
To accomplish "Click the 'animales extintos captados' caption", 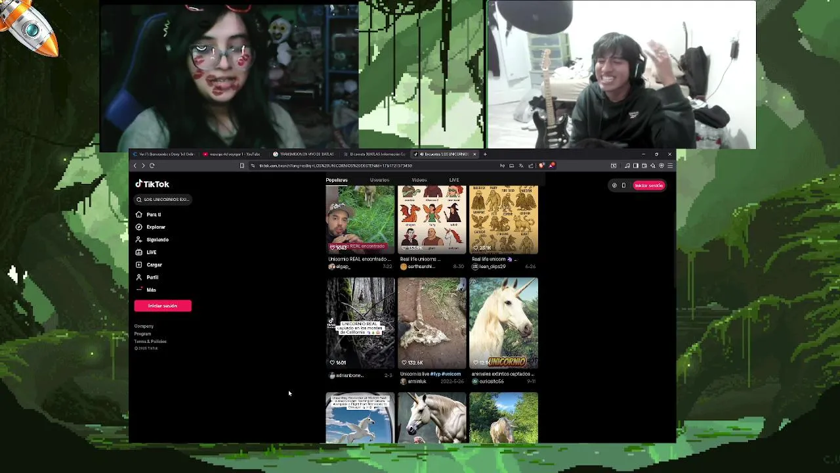I will click(503, 374).
